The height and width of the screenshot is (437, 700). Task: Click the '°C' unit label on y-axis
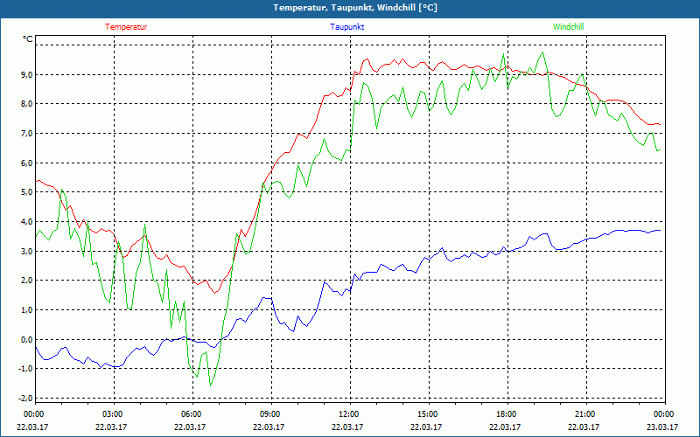tap(28, 39)
